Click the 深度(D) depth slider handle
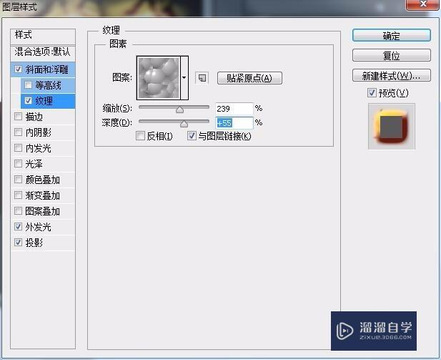The image size is (441, 360). pyautogui.click(x=184, y=123)
